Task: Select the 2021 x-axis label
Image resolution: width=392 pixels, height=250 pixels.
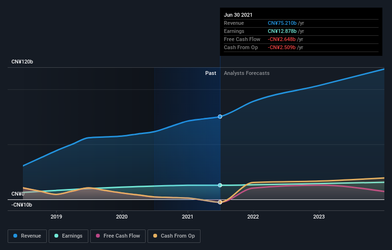Action: coord(188,217)
